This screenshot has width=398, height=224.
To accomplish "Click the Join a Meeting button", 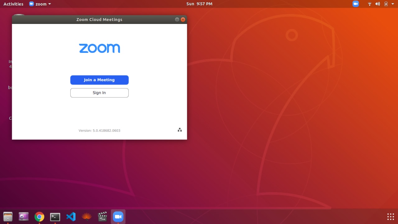I will click(99, 80).
